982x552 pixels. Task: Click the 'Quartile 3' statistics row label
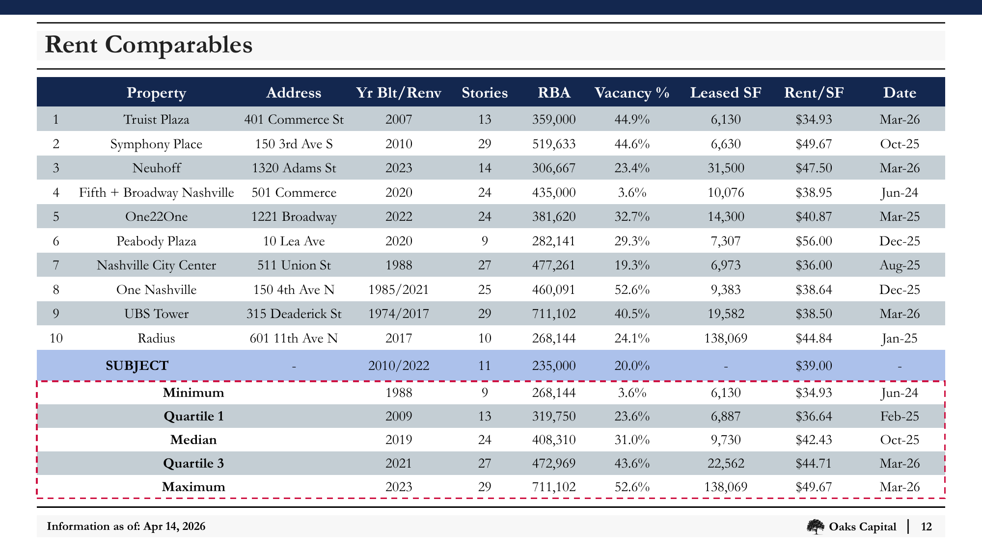coord(193,463)
